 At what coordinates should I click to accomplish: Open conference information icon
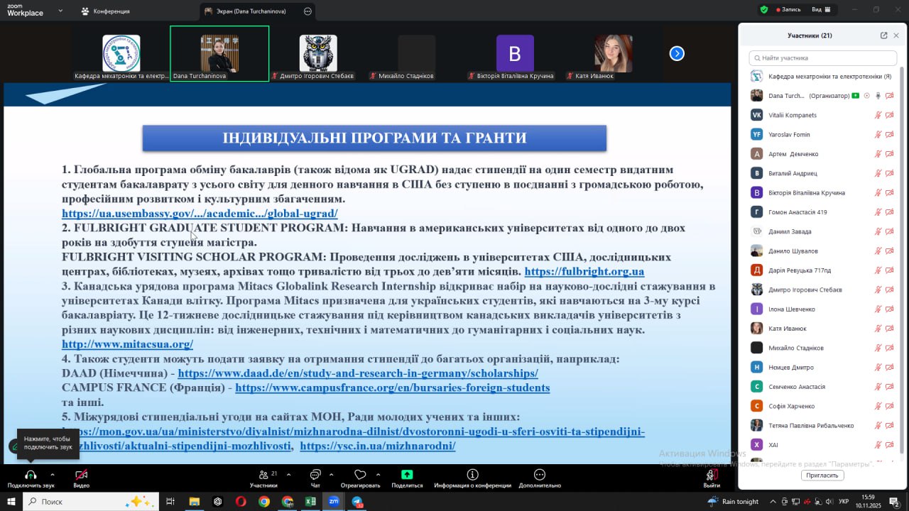pyautogui.click(x=472, y=475)
